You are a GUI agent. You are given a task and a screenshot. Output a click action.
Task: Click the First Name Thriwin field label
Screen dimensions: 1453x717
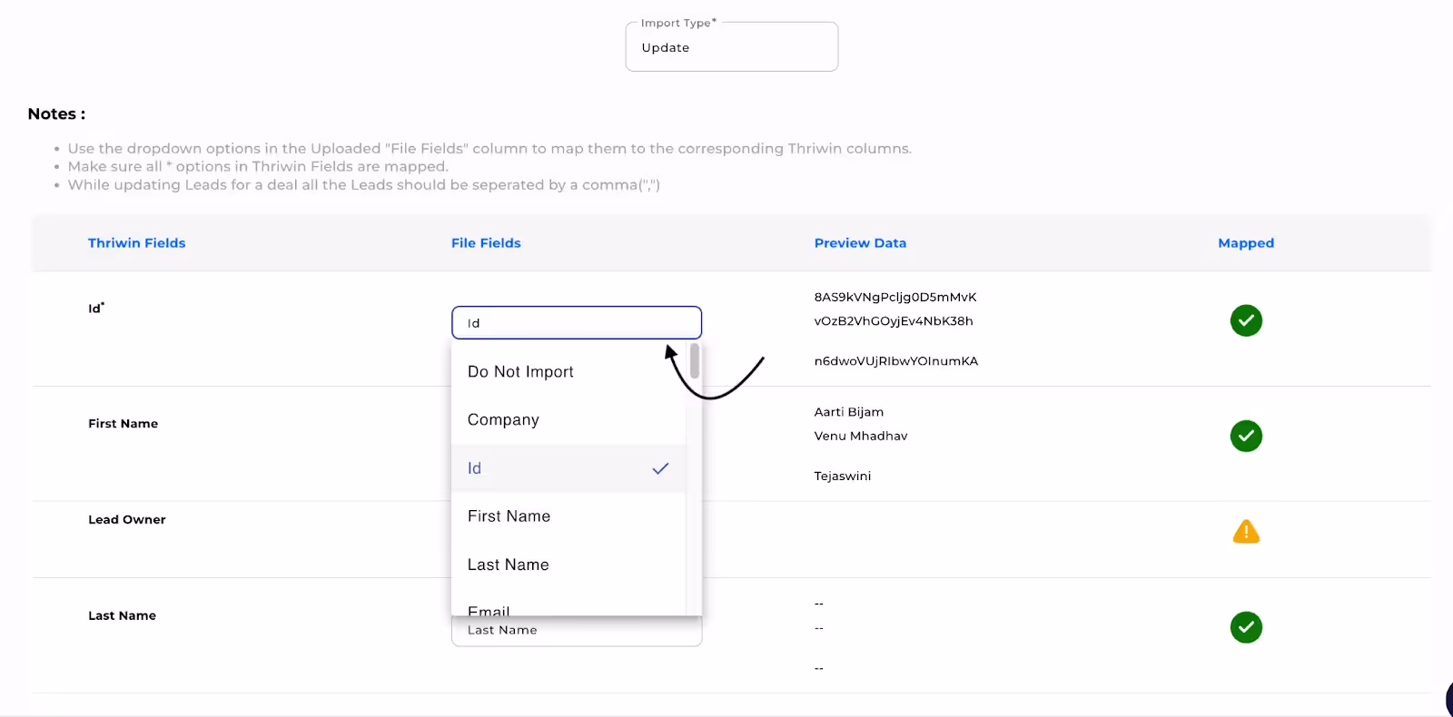tap(124, 423)
